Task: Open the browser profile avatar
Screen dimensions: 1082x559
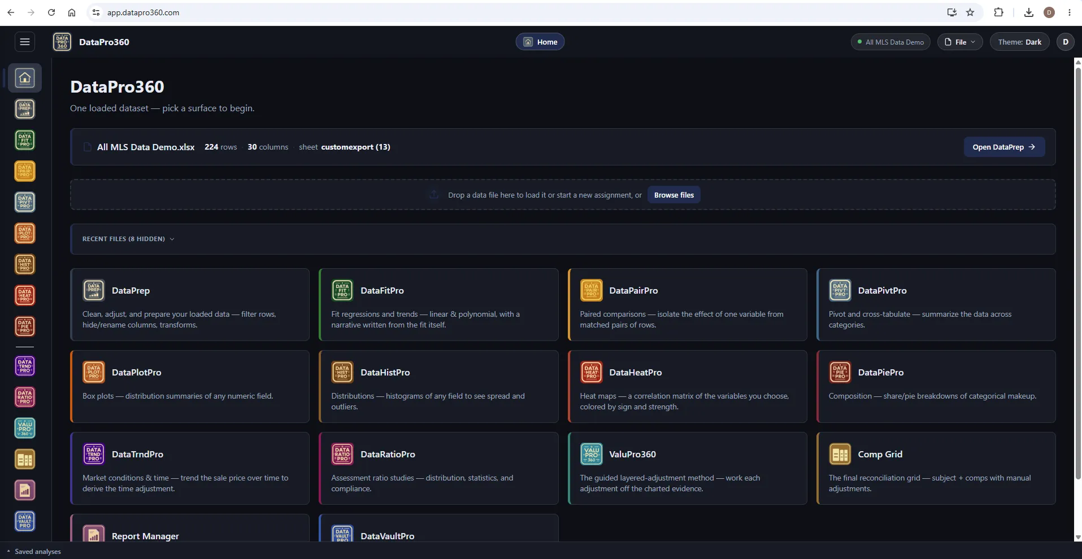Action: click(1049, 12)
